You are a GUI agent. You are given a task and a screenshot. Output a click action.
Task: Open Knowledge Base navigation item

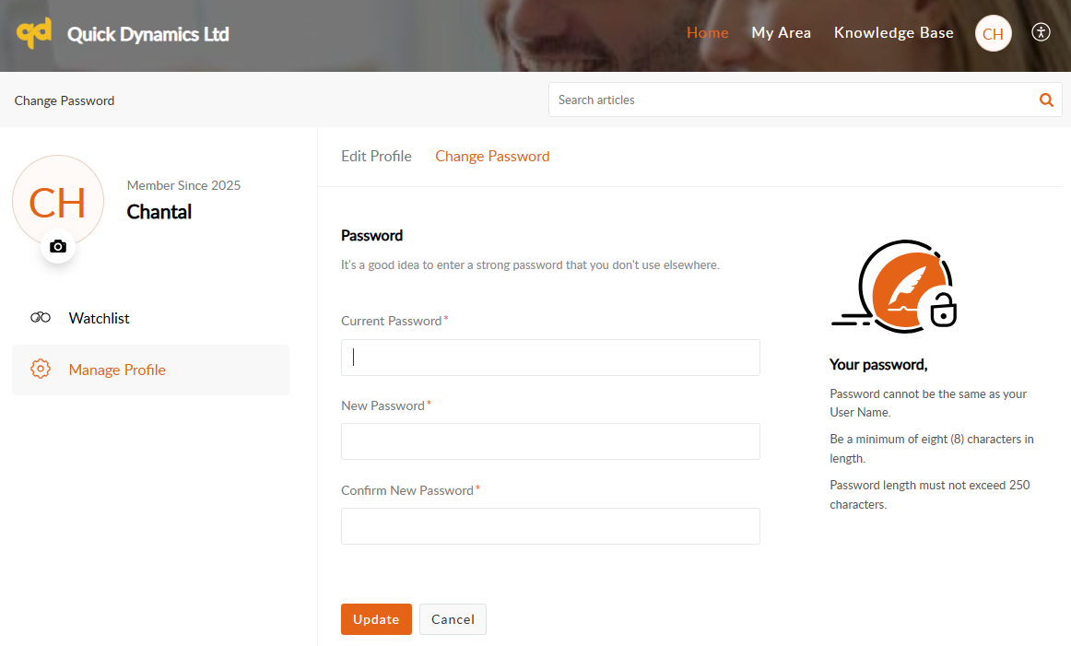893,33
